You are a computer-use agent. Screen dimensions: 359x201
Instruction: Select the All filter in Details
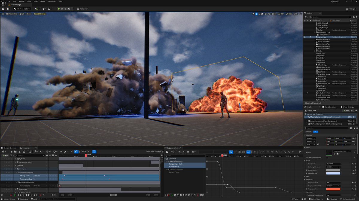(315, 131)
